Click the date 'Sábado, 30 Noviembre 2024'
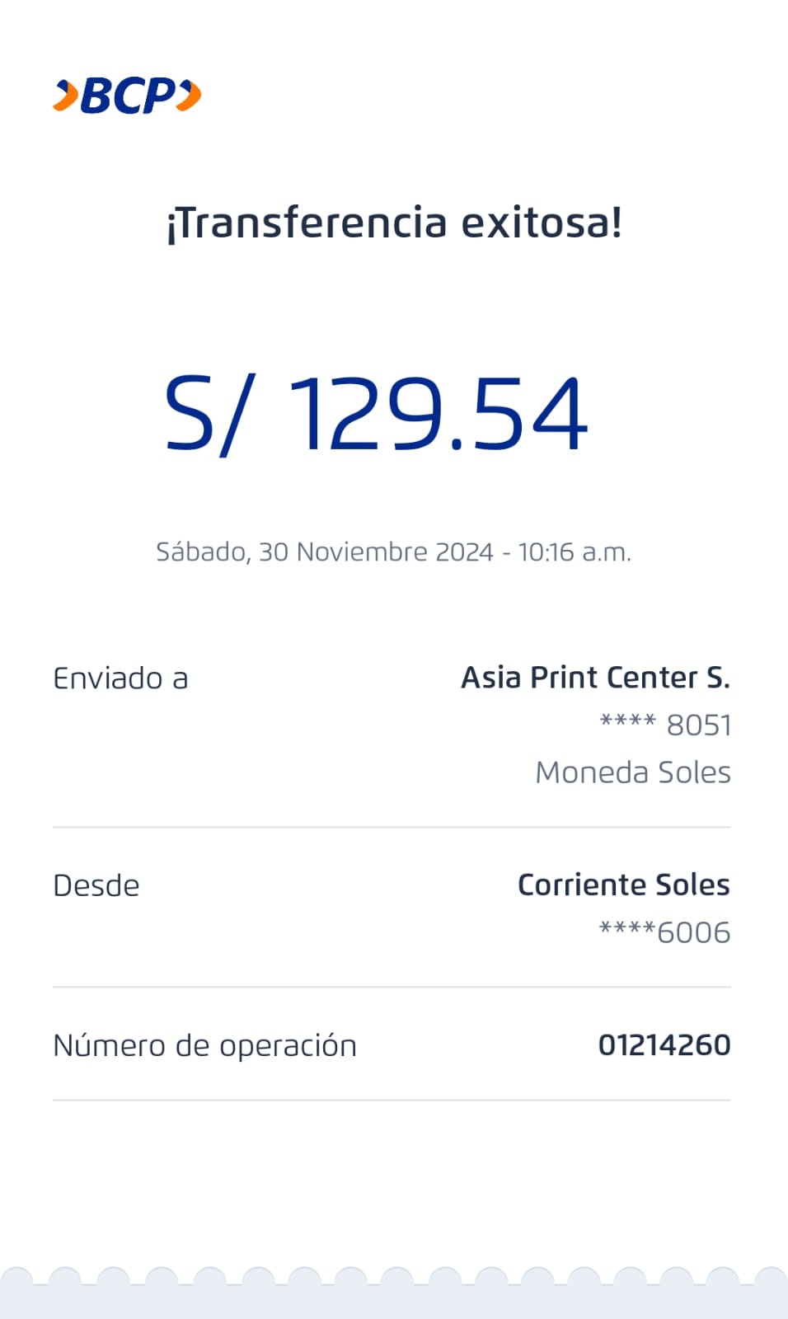 325,552
